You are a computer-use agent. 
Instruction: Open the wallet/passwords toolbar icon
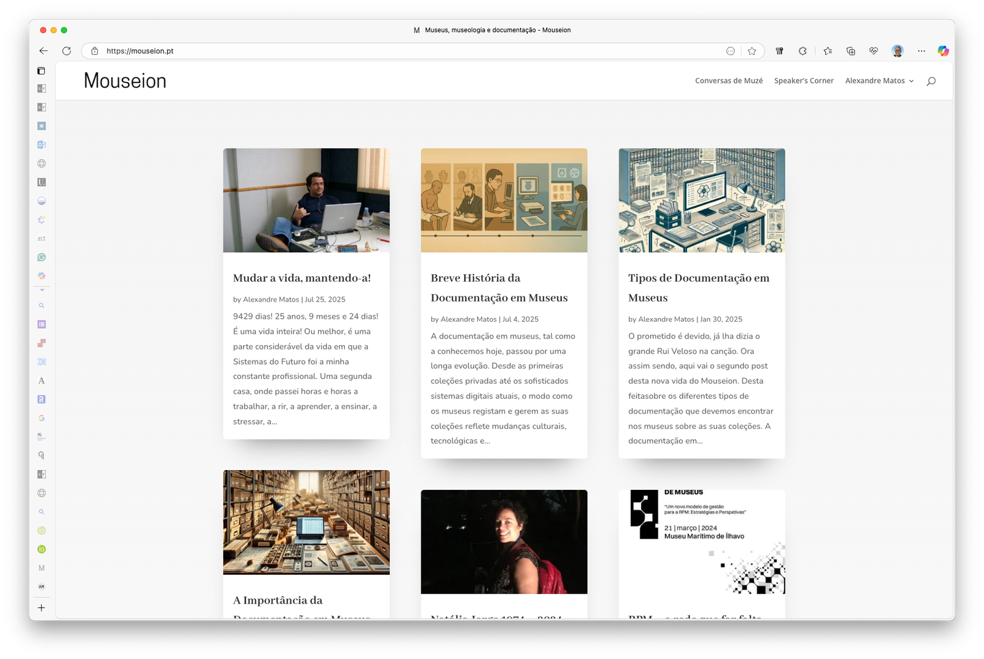pos(779,51)
